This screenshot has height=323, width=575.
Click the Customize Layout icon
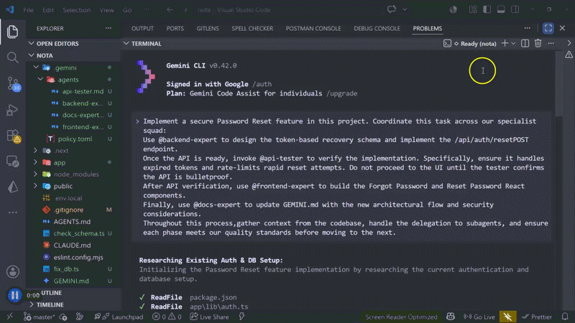[x=473, y=9]
